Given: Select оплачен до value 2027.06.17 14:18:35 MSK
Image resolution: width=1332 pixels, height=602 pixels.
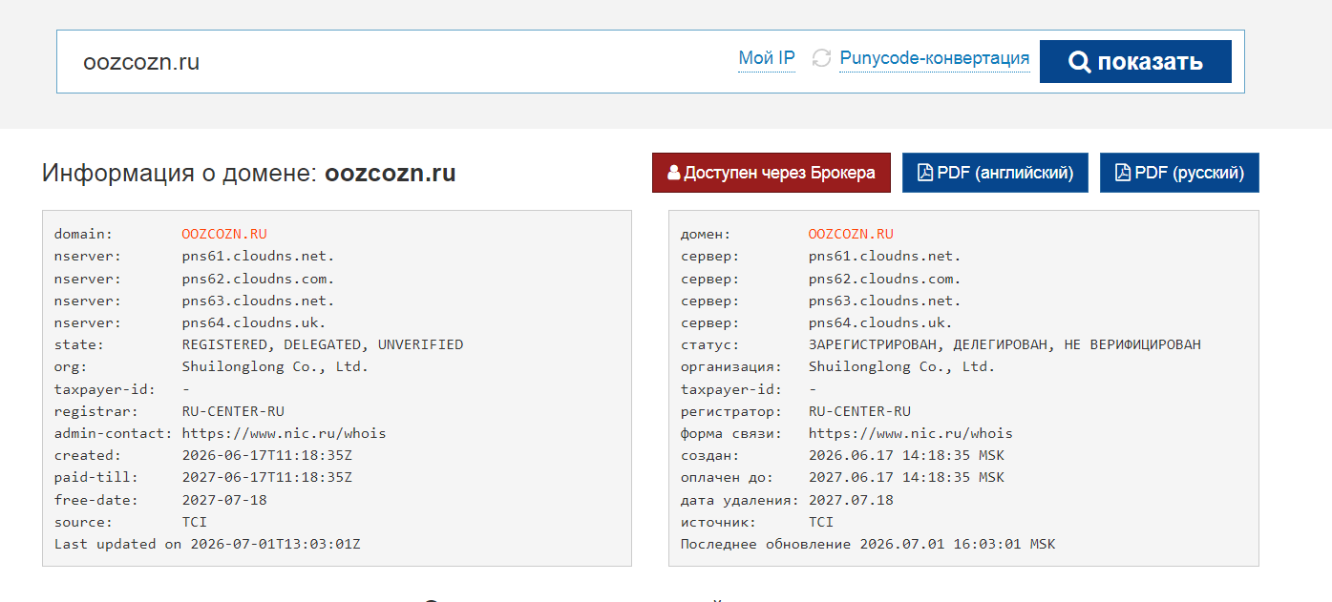Looking at the screenshot, I should (906, 477).
